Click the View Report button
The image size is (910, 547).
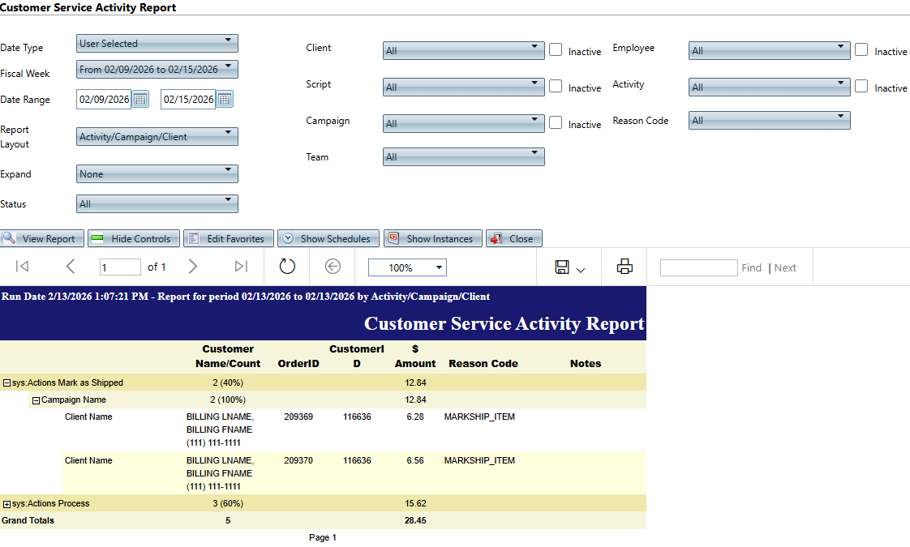(x=41, y=238)
